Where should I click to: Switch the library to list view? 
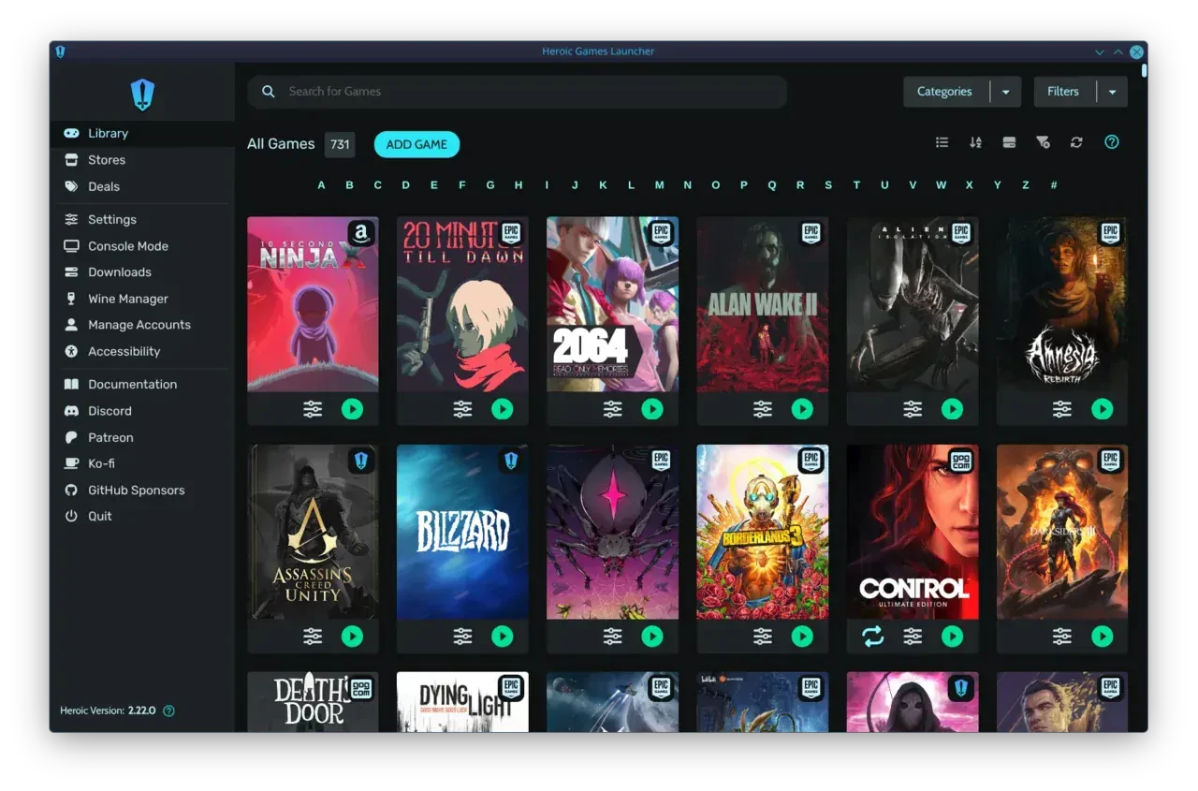(942, 142)
